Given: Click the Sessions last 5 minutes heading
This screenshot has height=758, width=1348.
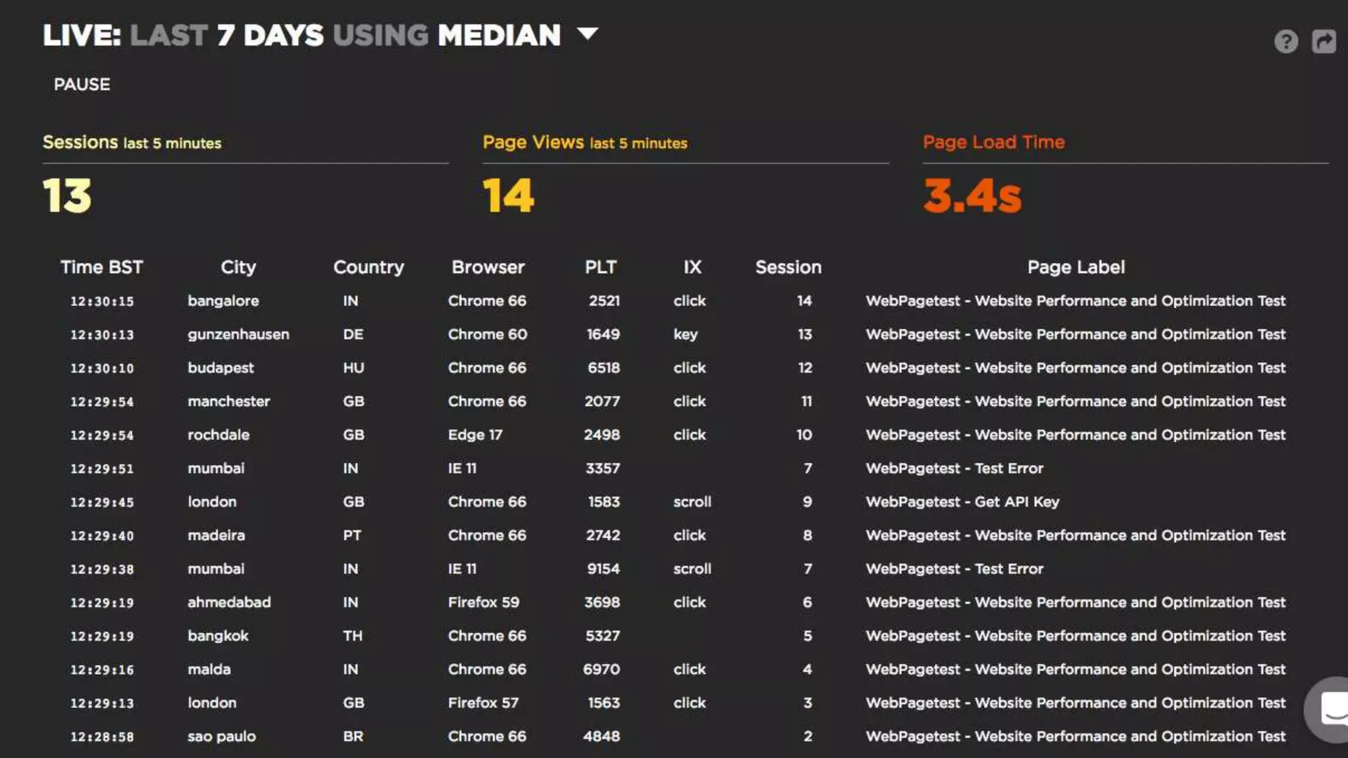Looking at the screenshot, I should click(132, 142).
